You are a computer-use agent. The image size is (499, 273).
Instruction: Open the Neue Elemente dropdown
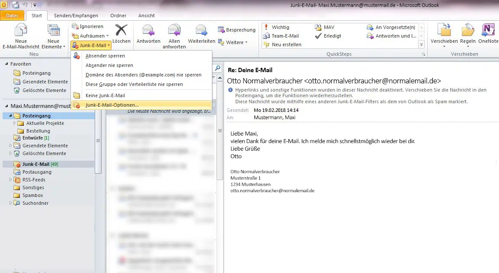[x=54, y=36]
